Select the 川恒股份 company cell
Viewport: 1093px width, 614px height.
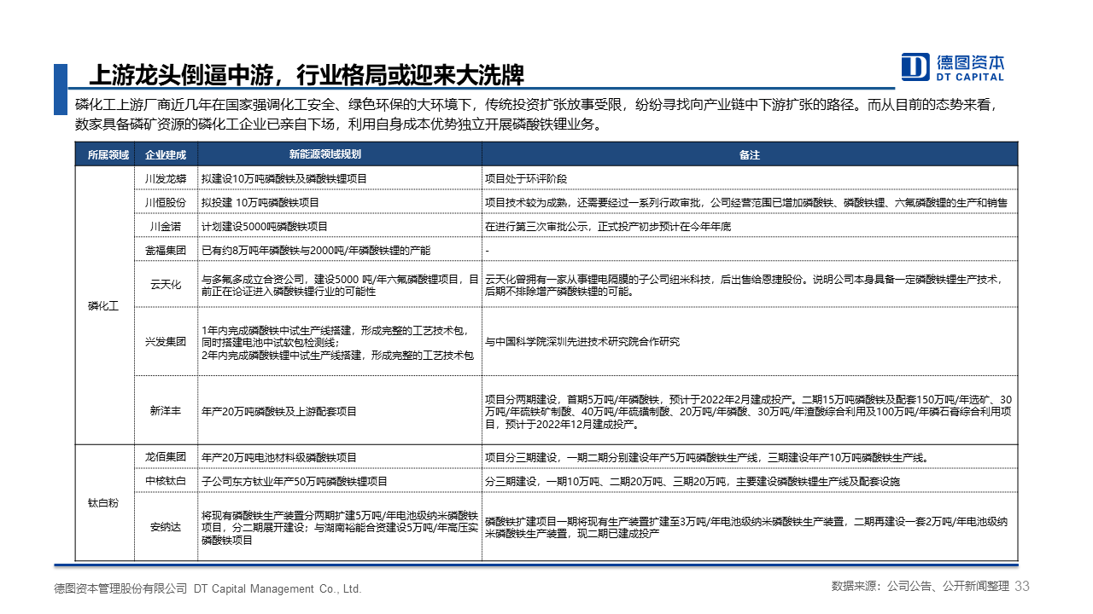coord(166,203)
